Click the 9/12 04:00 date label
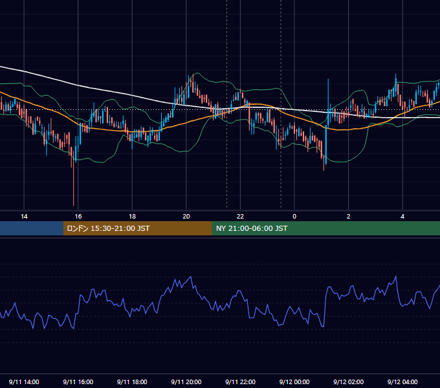Image resolution: width=440 pixels, height=388 pixels. point(402,382)
